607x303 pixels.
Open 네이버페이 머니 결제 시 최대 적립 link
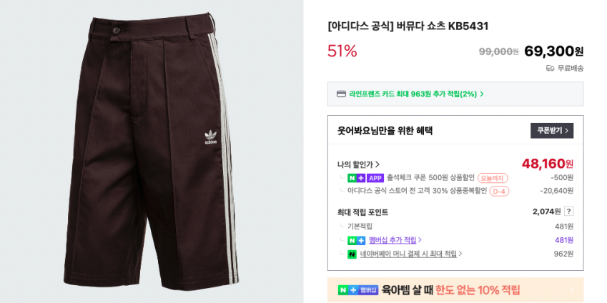pos(411,254)
